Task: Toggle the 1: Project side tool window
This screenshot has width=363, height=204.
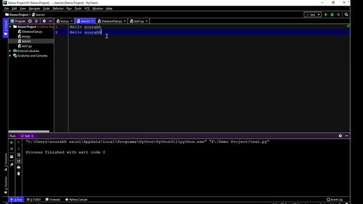Action: [x=6, y=28]
